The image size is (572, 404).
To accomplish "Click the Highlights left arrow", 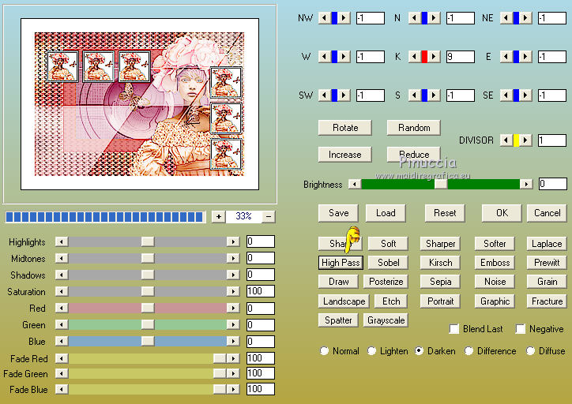I will pos(62,241).
